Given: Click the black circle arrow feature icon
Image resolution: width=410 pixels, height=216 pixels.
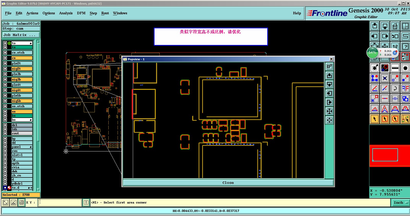Looking at the screenshot, I should pyautogui.click(x=375, y=68).
